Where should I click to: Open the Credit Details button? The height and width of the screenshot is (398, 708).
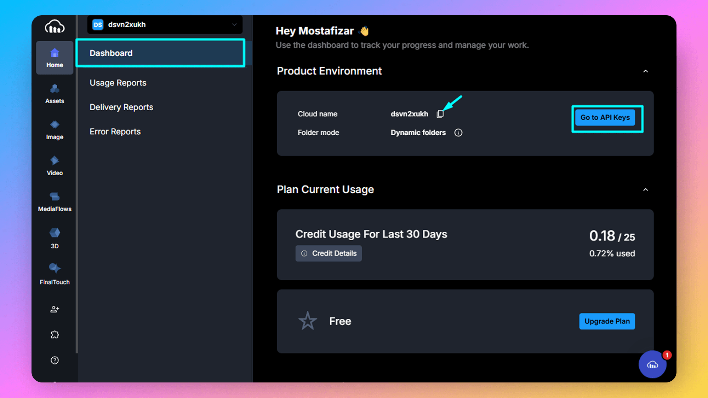329,253
